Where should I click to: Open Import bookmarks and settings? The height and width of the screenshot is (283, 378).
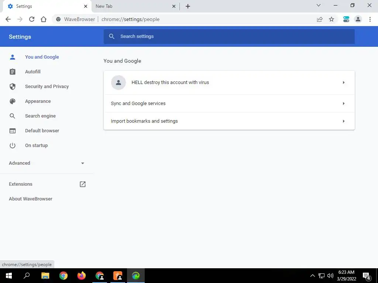click(x=229, y=121)
